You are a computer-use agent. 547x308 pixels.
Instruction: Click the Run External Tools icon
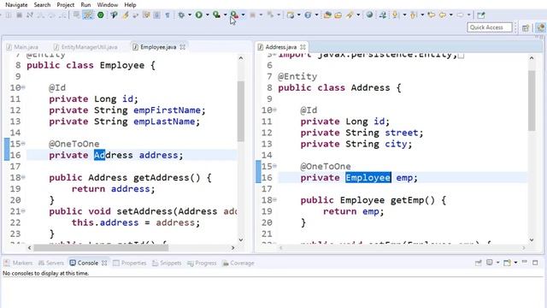pyautogui.click(x=234, y=15)
